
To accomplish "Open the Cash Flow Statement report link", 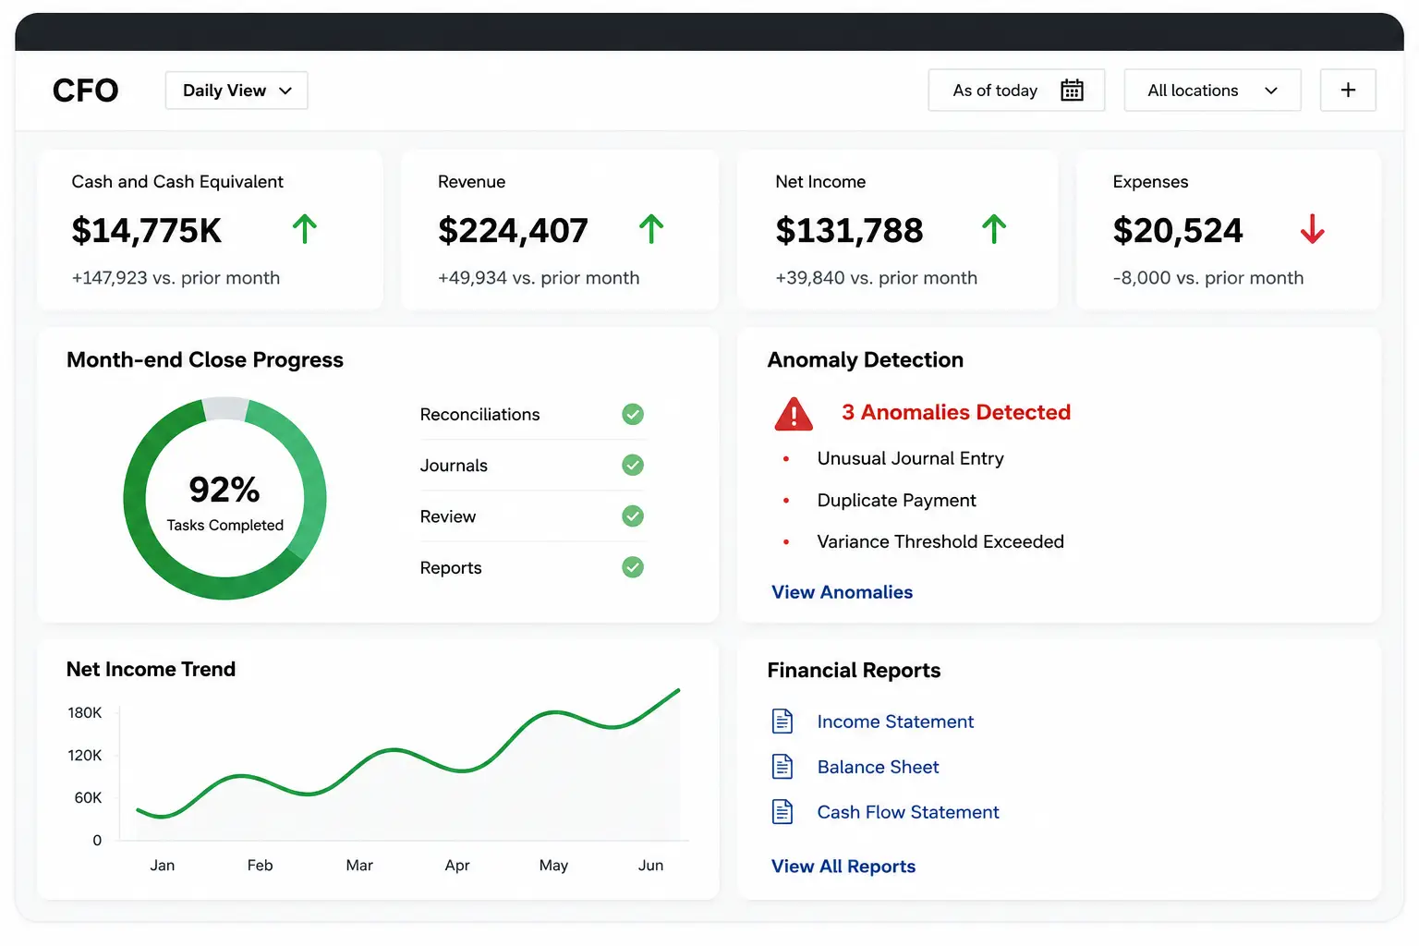I will click(x=908, y=812).
